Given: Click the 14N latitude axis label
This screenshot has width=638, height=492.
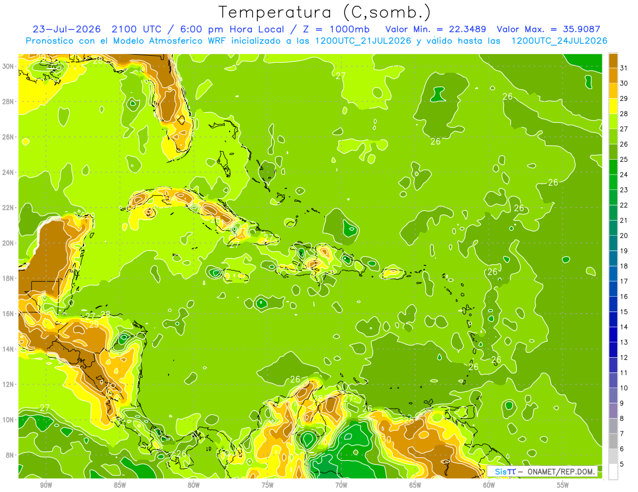Looking at the screenshot, I should tap(8, 349).
